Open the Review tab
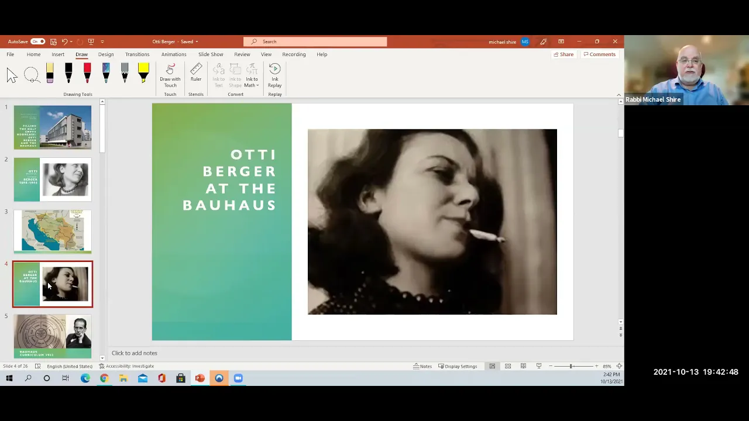749x421 pixels. coord(242,54)
